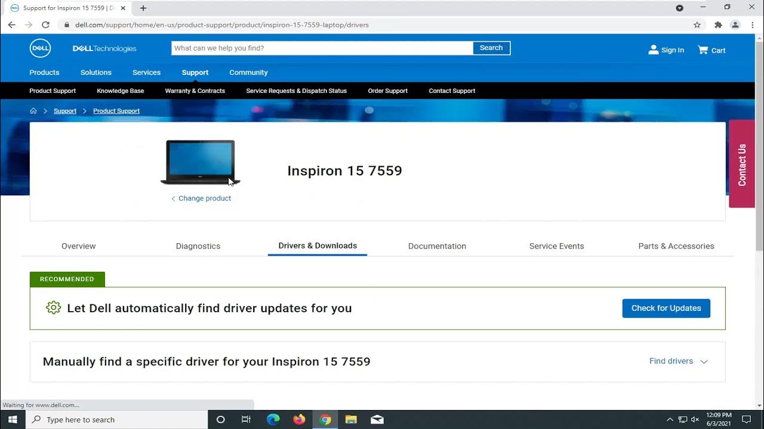The image size is (764, 429).
Task: Select Order Support
Action: pos(388,91)
